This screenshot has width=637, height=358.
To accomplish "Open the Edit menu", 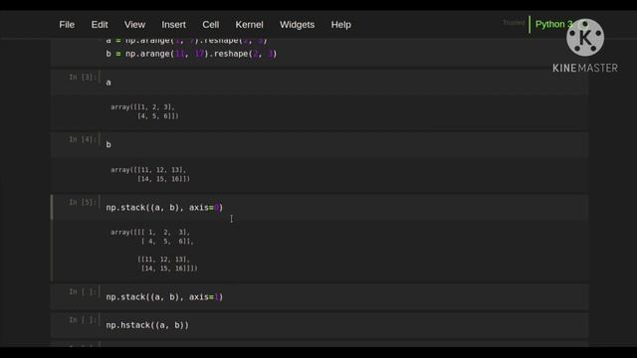I will point(100,25).
